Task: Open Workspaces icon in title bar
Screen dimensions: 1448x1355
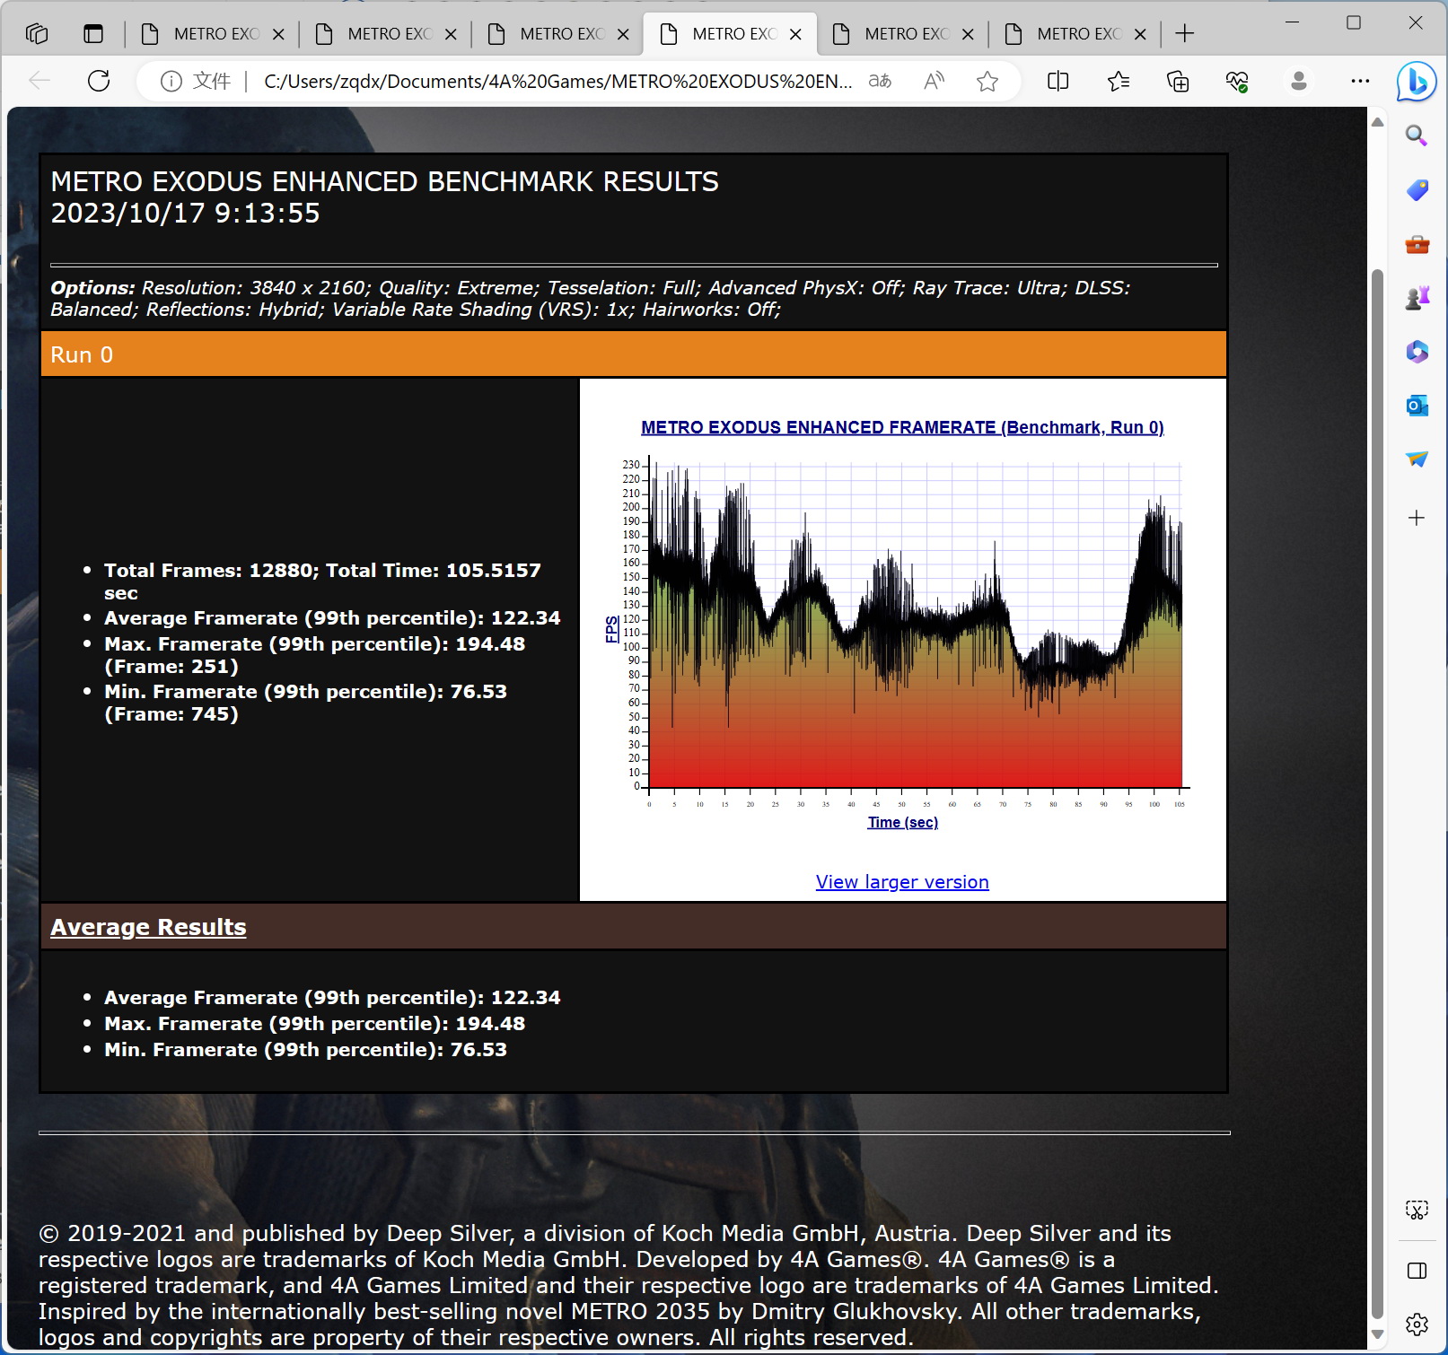Action: 37,34
